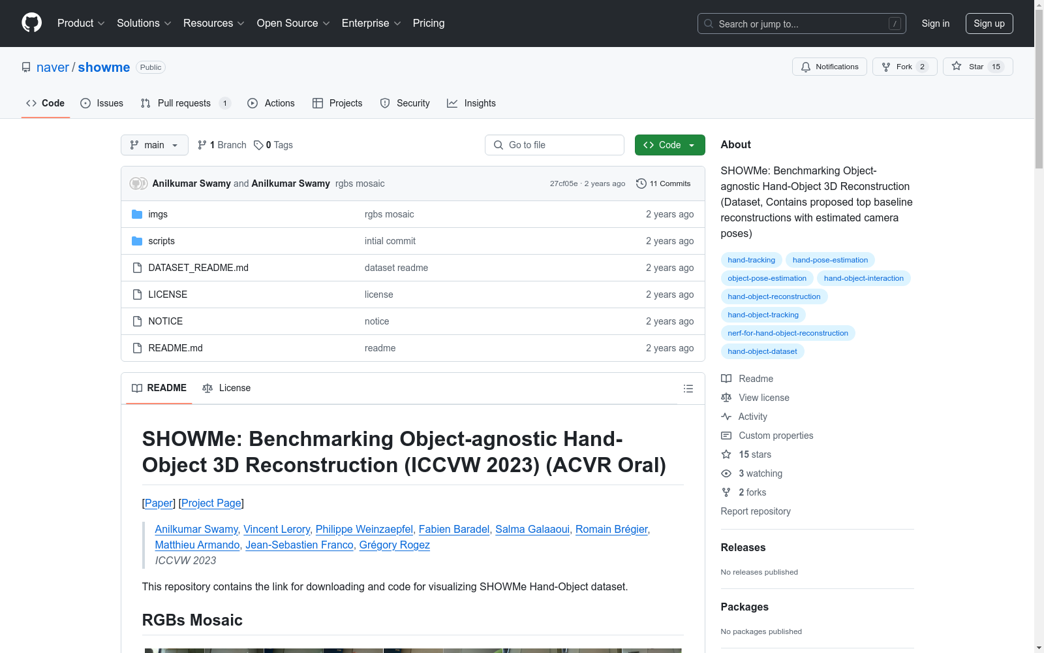Open the Paper link in the README
Screen dimensions: 1044x653
tap(159, 503)
